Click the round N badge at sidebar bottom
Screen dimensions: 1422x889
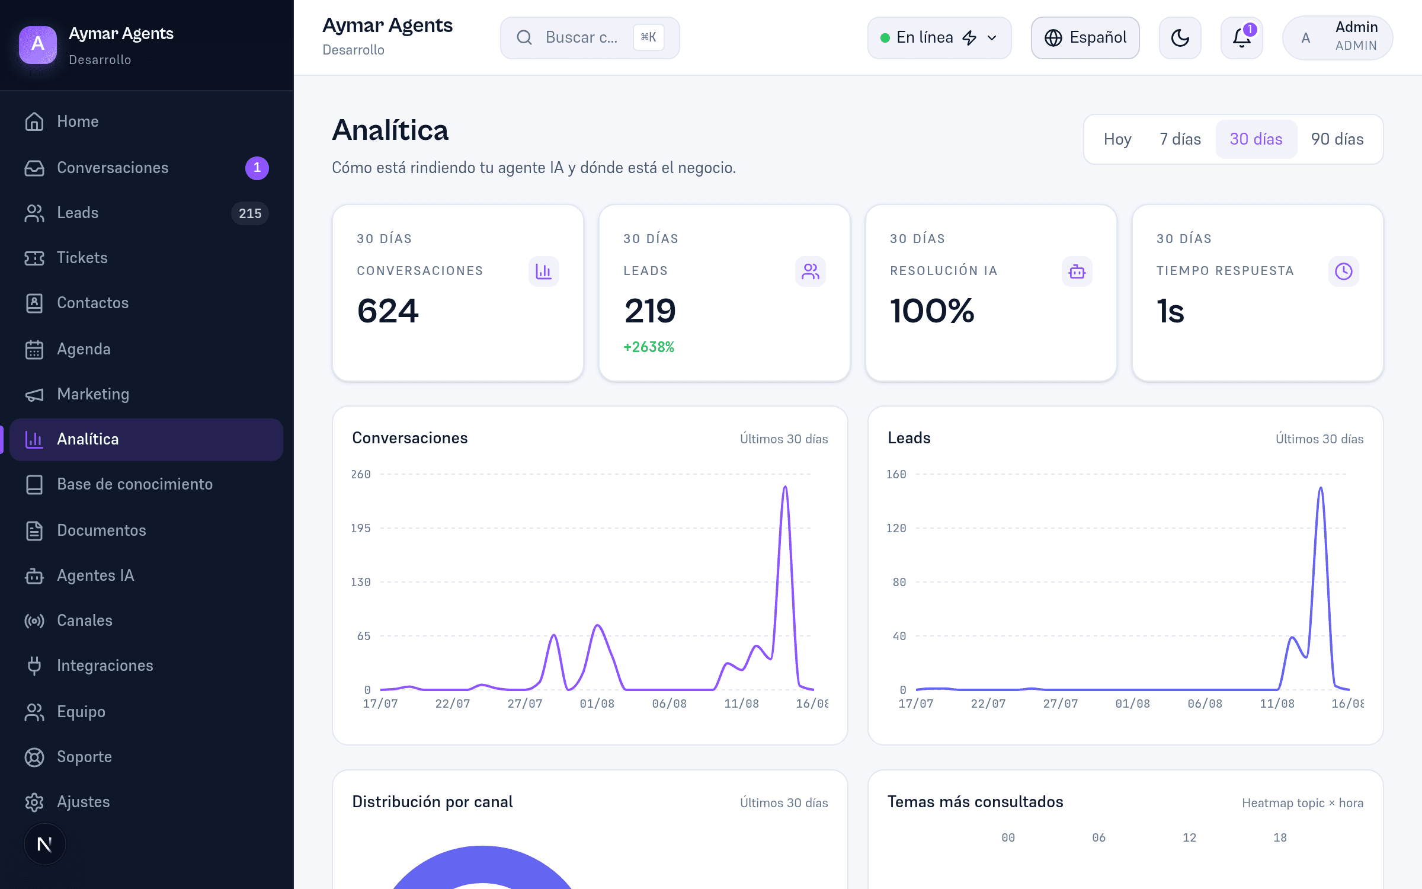(44, 844)
